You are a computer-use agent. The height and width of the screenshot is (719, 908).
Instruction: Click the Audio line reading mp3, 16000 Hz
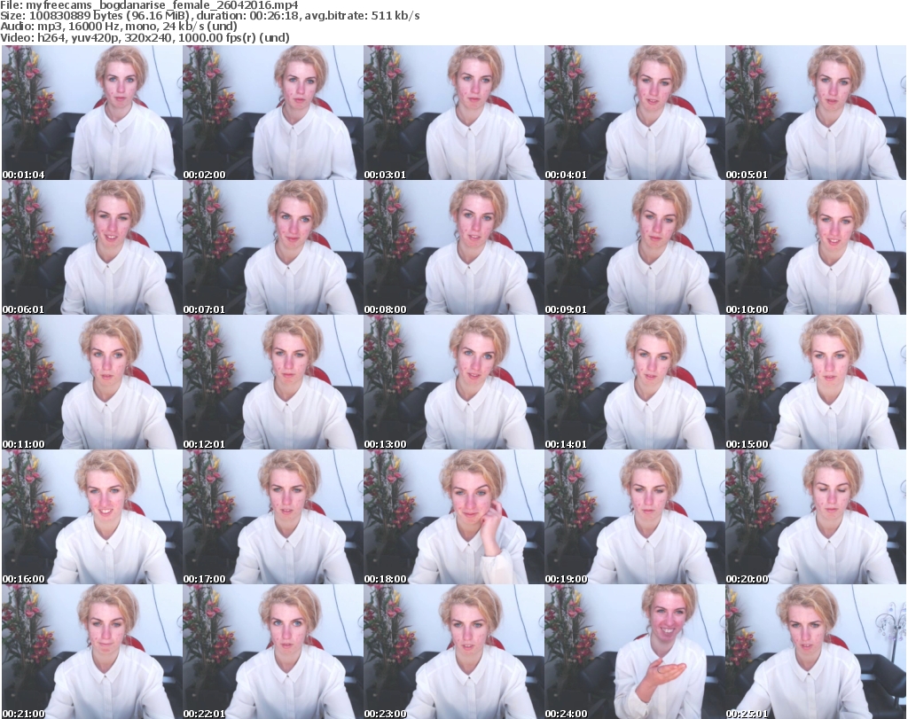pyautogui.click(x=119, y=27)
